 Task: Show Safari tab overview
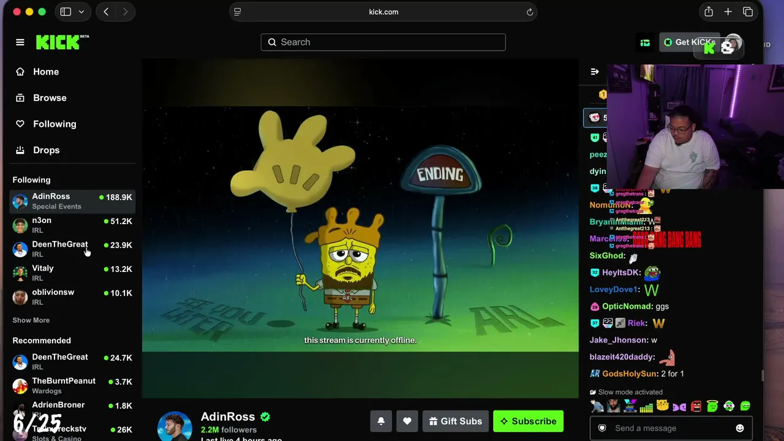click(x=748, y=12)
